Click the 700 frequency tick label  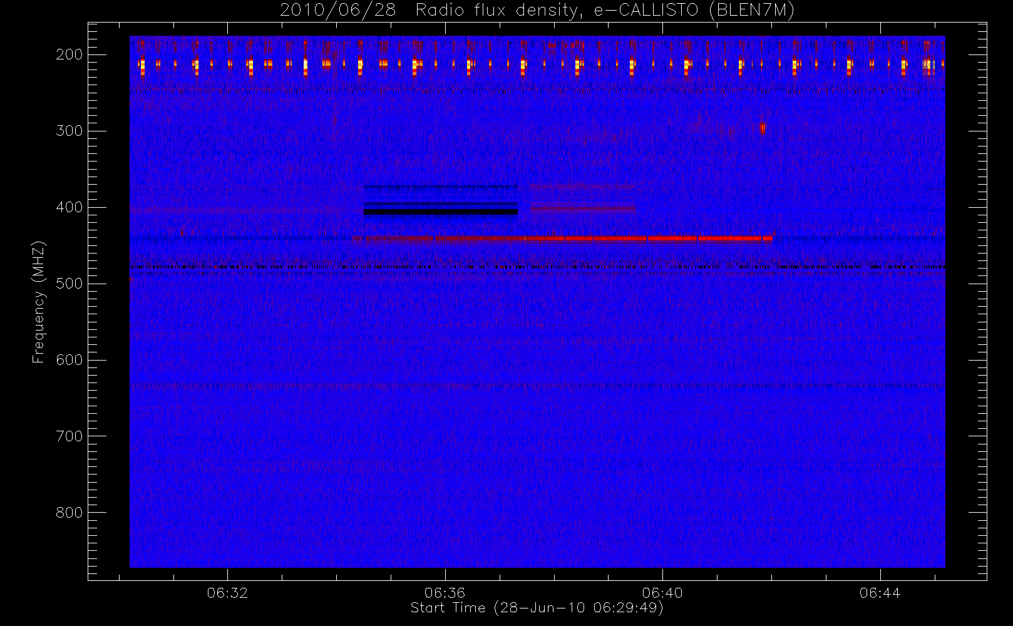tap(69, 436)
